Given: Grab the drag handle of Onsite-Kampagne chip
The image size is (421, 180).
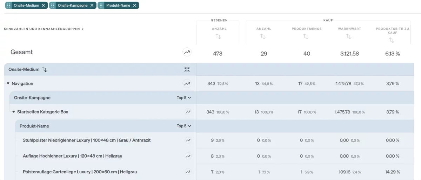Looking at the screenshot, I should [53, 5].
